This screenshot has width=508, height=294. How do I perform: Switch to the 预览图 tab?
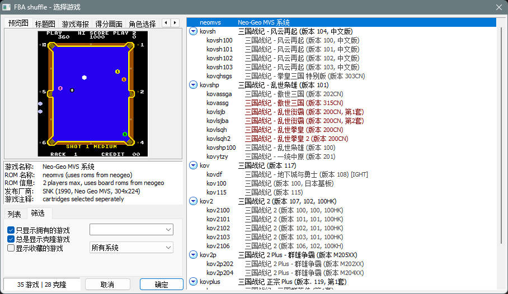tap(18, 23)
